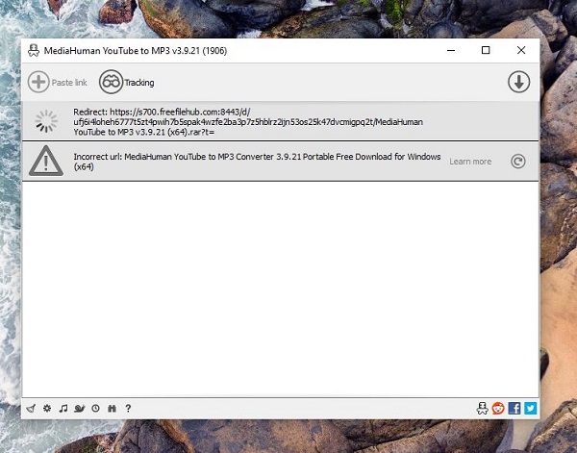Viewport: 577px width, 453px height.
Task: Toggle snail speed limit mode
Action: pos(80,408)
